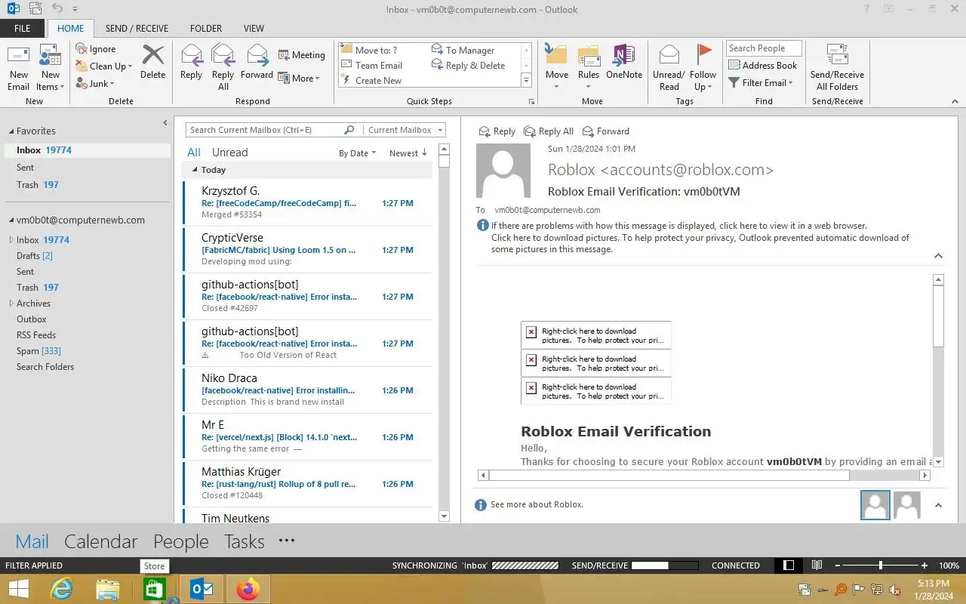Select the Team Email quick step

(372, 66)
